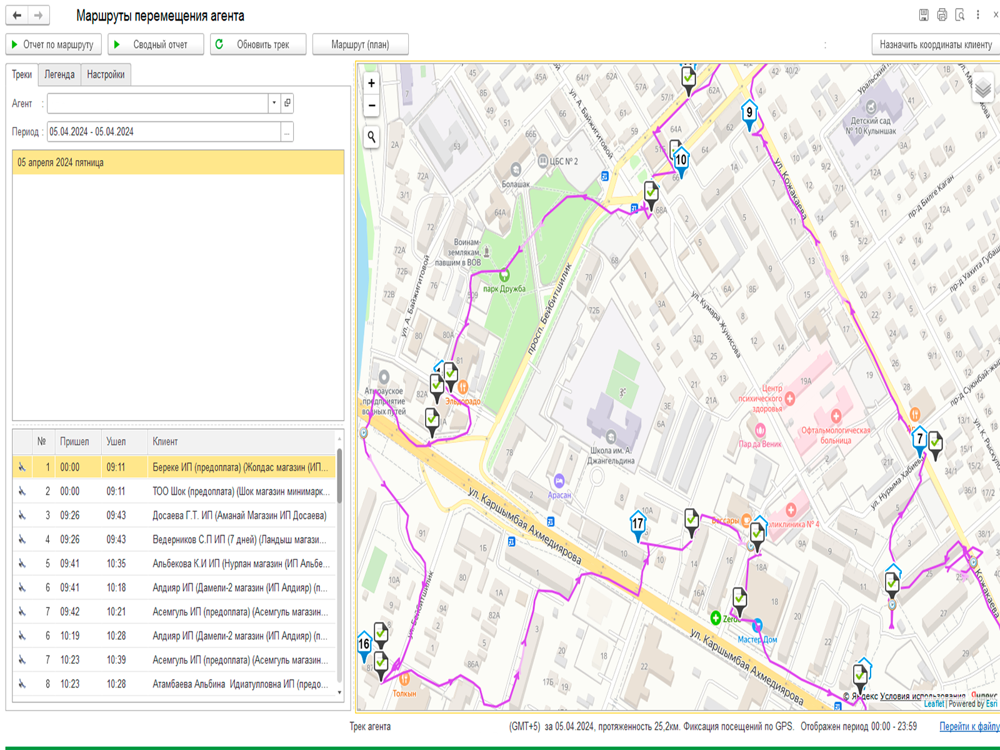The height and width of the screenshot is (750, 1000).
Task: Go back with the left arrow button
Action: [17, 15]
